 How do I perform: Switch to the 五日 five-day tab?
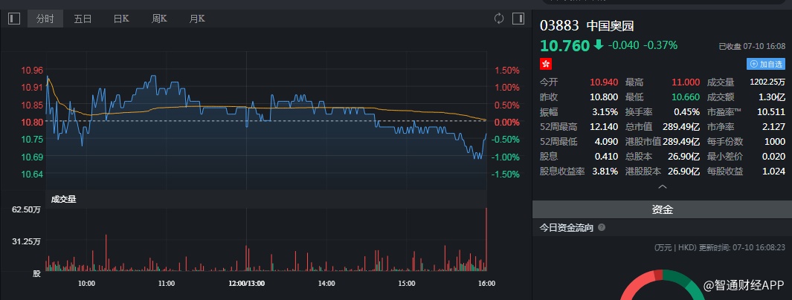pyautogui.click(x=83, y=19)
